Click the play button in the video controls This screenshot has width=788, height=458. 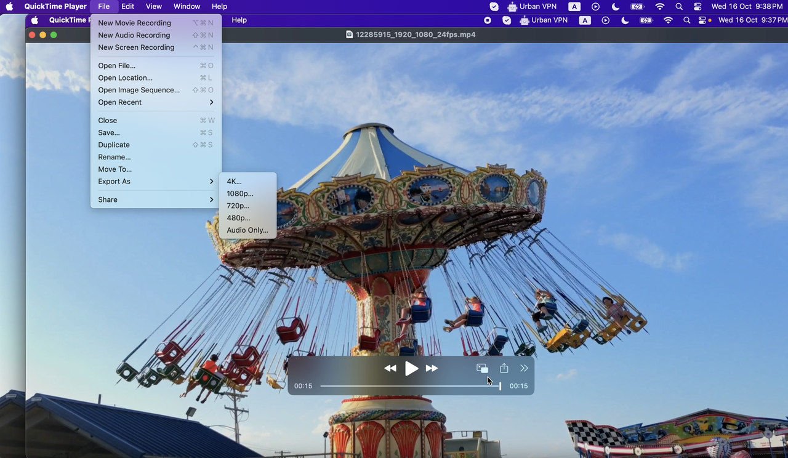click(411, 369)
